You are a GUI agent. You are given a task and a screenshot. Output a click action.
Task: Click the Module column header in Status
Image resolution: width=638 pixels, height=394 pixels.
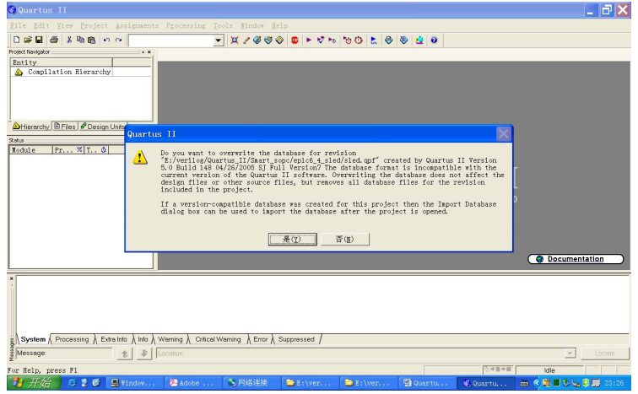point(31,150)
